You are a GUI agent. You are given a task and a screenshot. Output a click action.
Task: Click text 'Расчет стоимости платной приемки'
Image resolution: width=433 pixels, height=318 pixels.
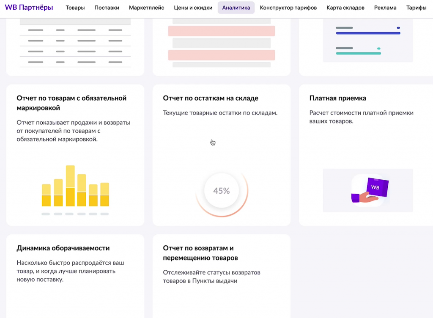coord(361,113)
